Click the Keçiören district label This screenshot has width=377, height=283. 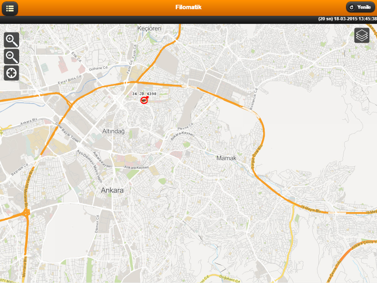tap(149, 28)
